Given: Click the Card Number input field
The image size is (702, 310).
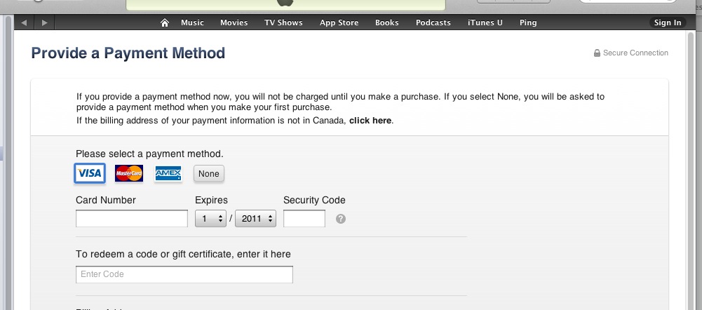Looking at the screenshot, I should 131,219.
